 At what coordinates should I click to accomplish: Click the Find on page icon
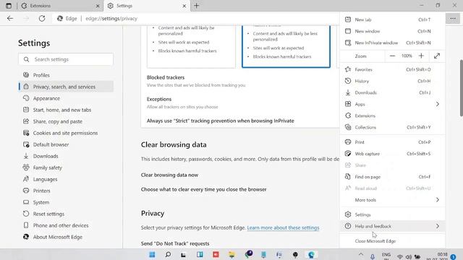[x=348, y=176]
